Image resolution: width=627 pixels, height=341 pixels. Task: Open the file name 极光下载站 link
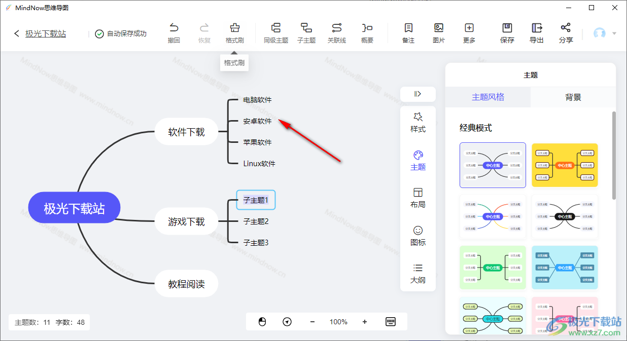46,34
